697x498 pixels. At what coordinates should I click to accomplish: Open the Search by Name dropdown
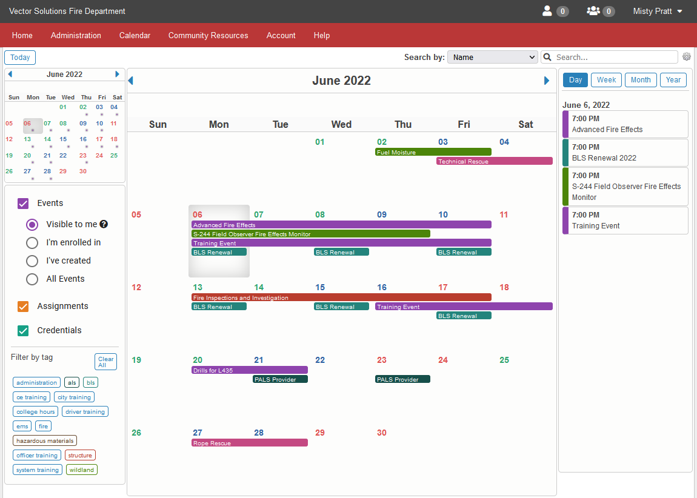(x=492, y=56)
